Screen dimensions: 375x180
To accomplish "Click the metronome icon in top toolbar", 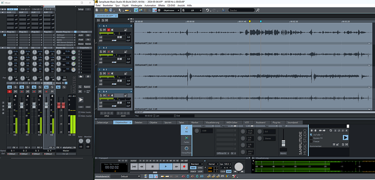I will (223, 10).
